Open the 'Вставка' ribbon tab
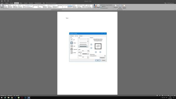The width and height of the screenshot is (176, 99). click(12, 3)
